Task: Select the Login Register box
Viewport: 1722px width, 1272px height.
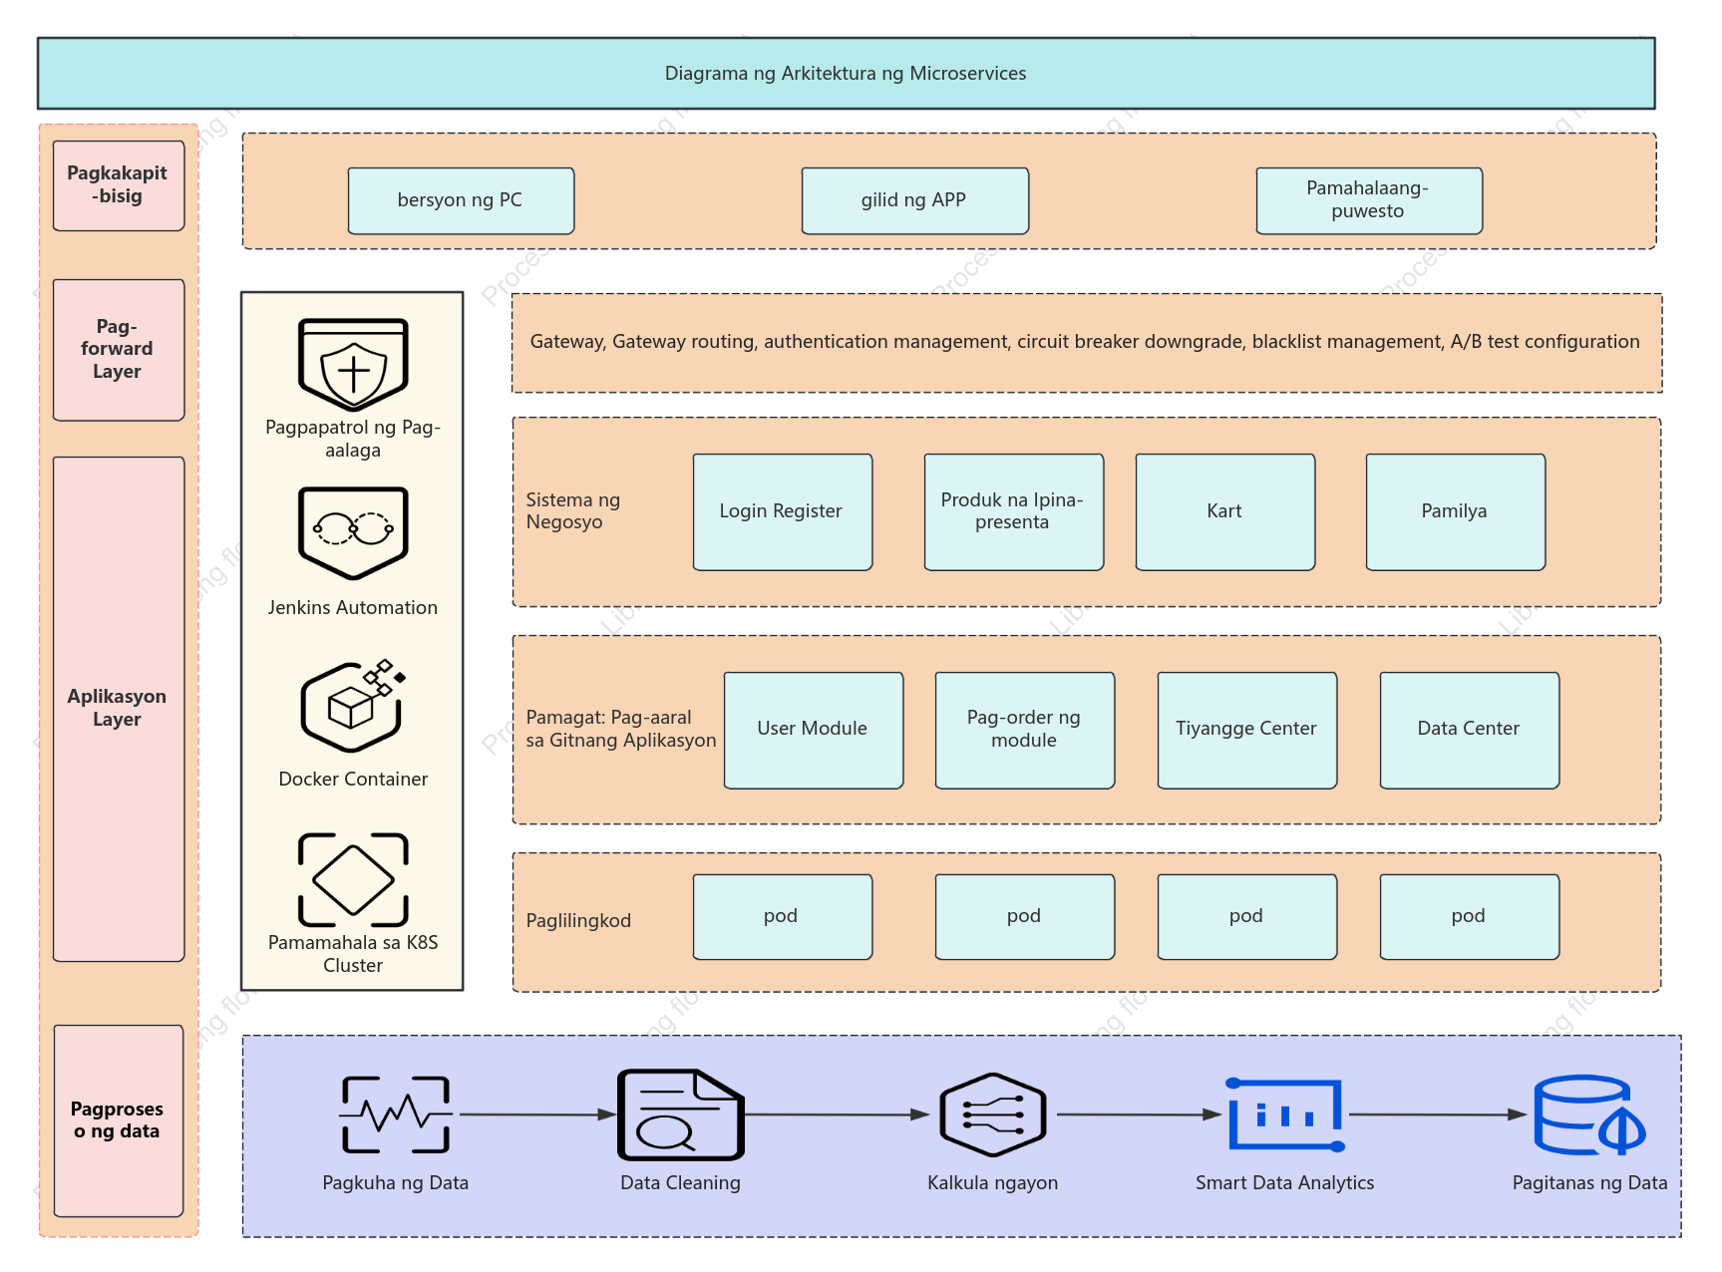Action: tap(783, 512)
